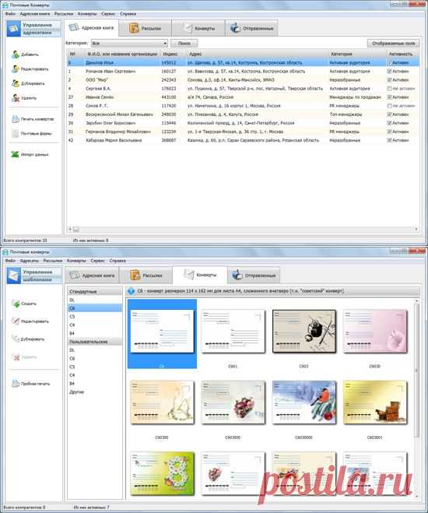Toggle the Active checkbox for Сергеев В.А.
This screenshot has height=513, width=428.
click(x=389, y=88)
